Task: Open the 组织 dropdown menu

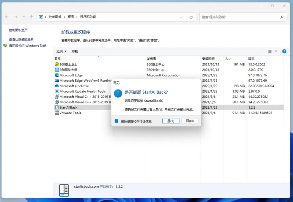Action: coord(61,51)
